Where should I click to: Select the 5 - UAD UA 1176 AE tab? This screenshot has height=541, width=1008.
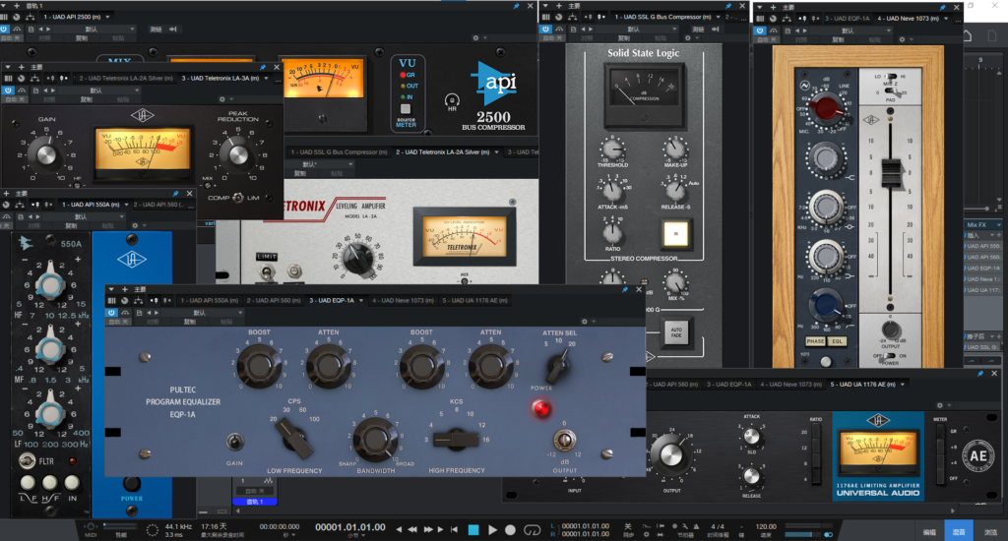pos(474,300)
